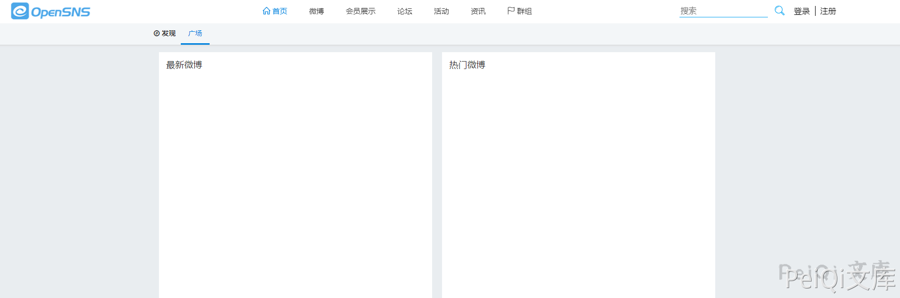This screenshot has height=298, width=900.
Task: Go to the 微博 section
Action: [316, 11]
